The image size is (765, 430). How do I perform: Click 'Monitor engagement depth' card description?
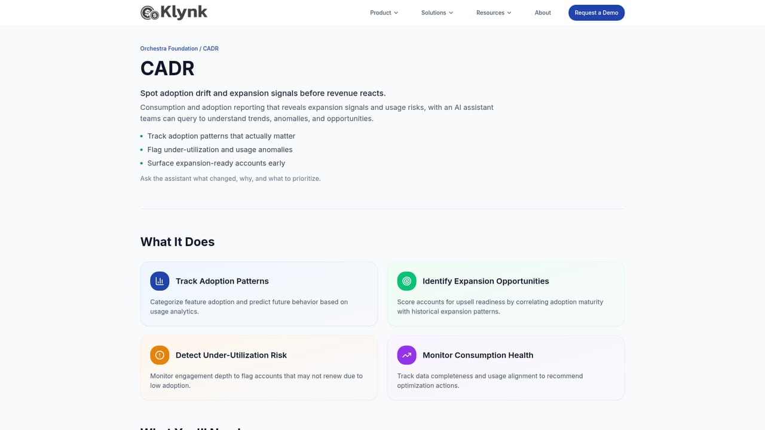point(256,381)
